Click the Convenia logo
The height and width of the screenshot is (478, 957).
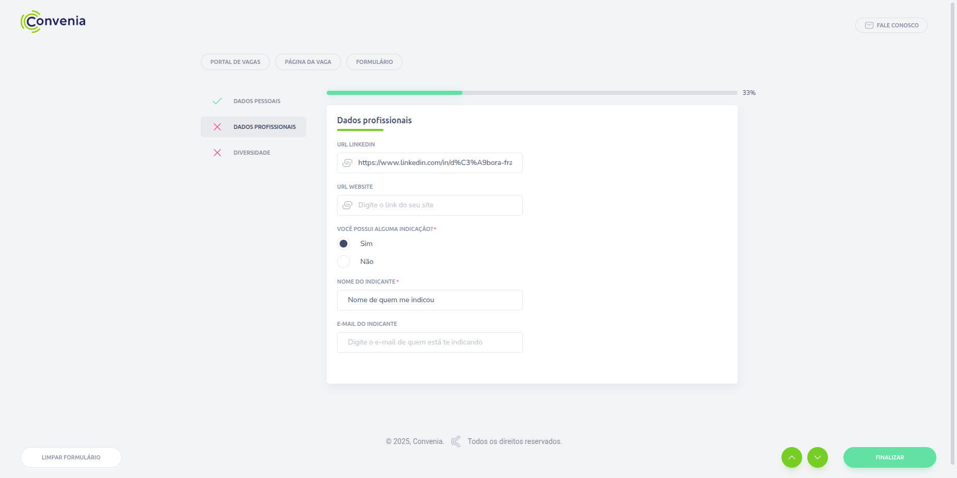click(53, 22)
